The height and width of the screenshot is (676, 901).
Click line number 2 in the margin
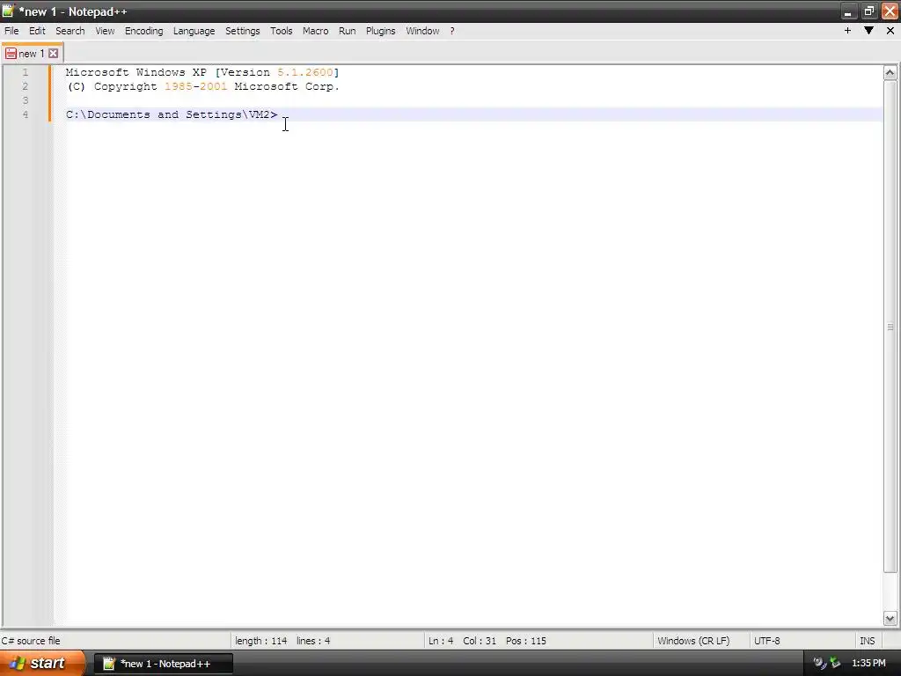[26, 86]
